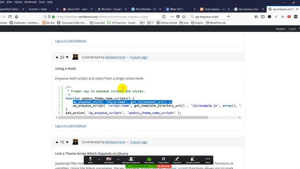Reload the page with refresh button

pos(10,17)
